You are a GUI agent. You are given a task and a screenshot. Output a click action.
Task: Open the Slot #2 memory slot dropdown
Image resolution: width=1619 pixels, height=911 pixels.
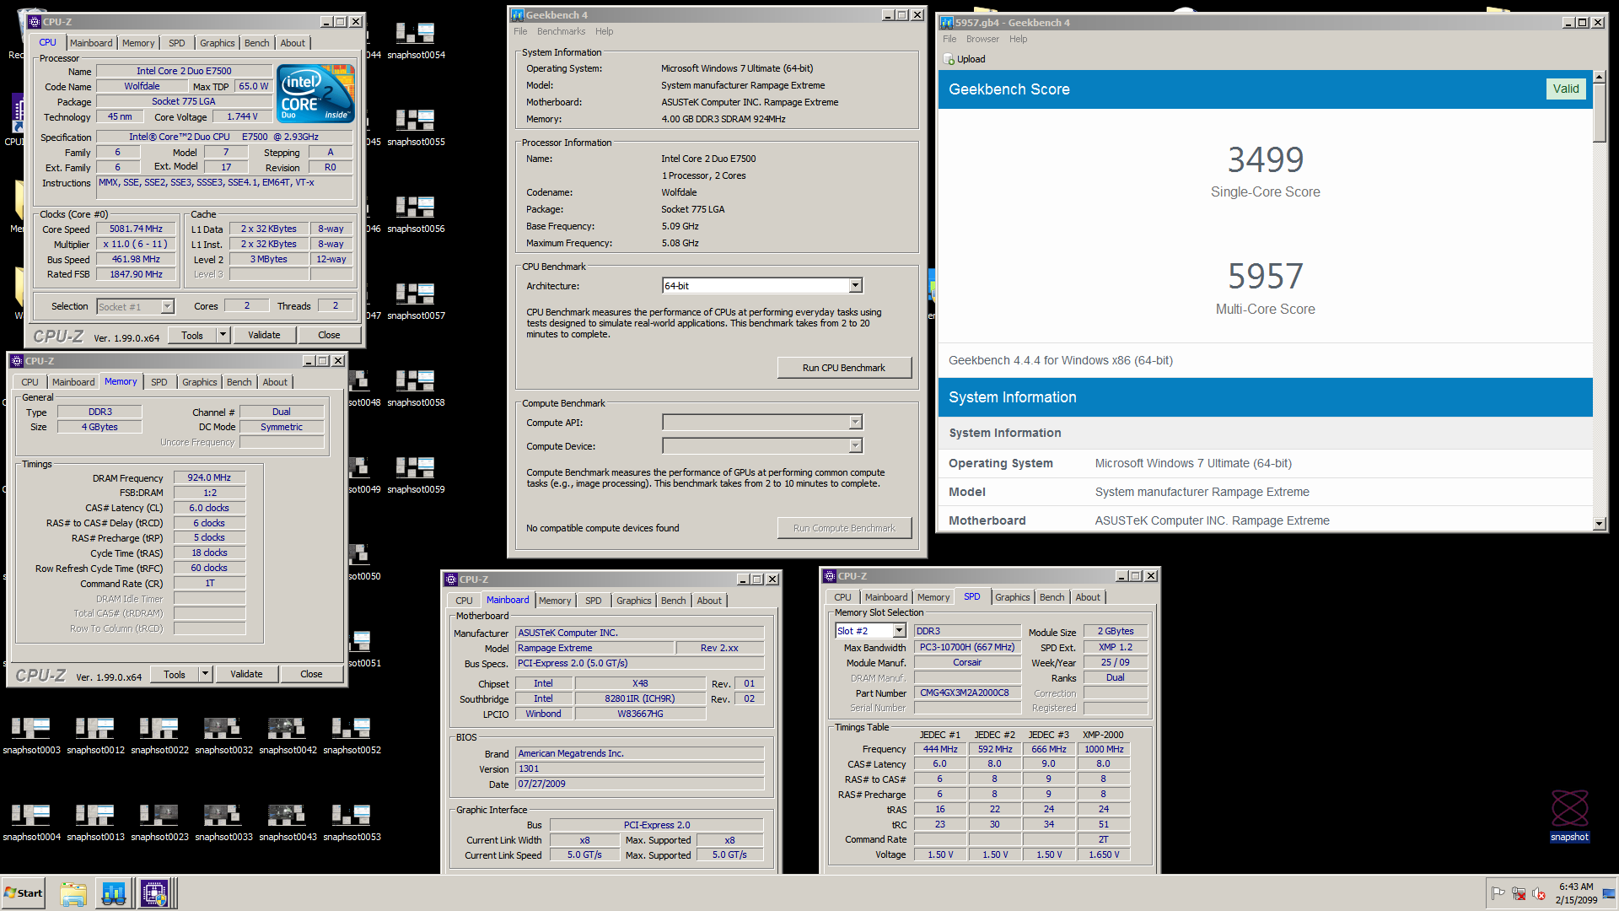pos(900,631)
